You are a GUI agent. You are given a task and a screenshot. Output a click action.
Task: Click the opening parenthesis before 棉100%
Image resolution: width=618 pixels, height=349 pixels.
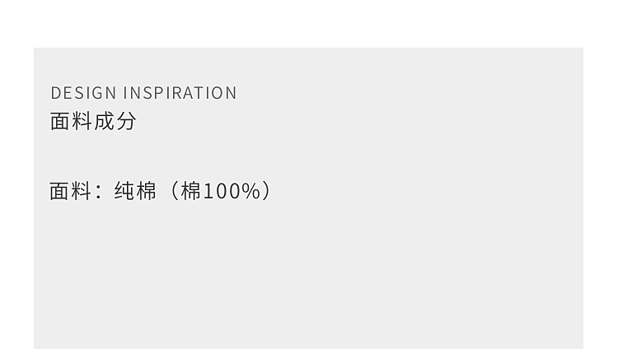pos(173,191)
